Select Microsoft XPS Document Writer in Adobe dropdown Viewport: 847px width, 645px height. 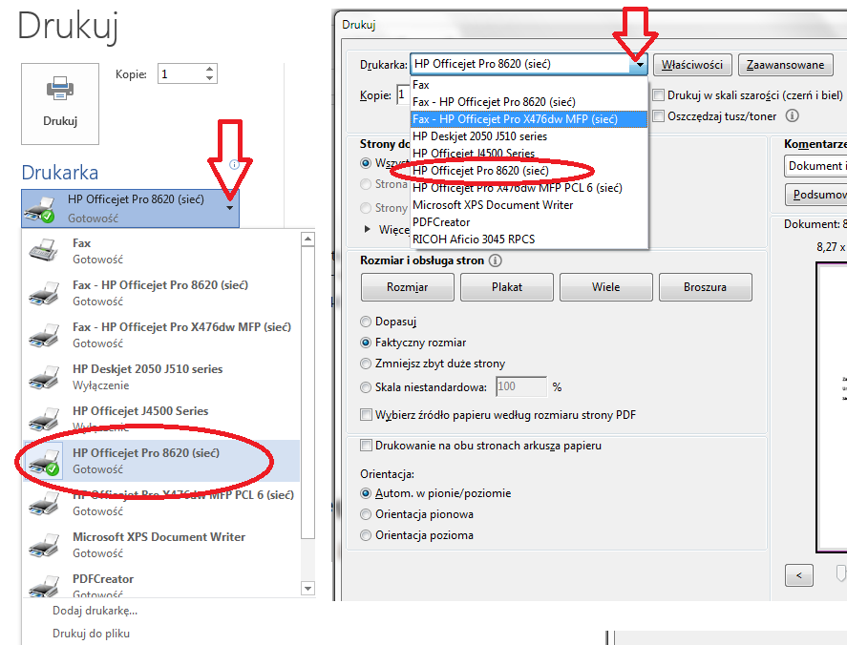(529, 205)
